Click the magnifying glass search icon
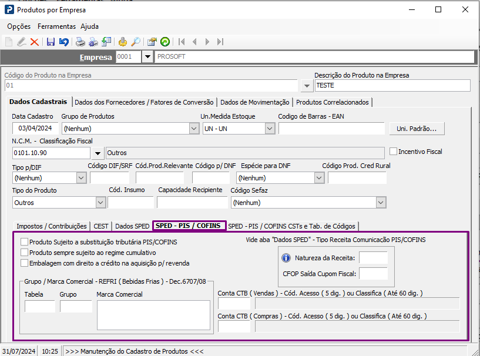Image resolution: width=480 pixels, height=356 pixels. tap(136, 42)
